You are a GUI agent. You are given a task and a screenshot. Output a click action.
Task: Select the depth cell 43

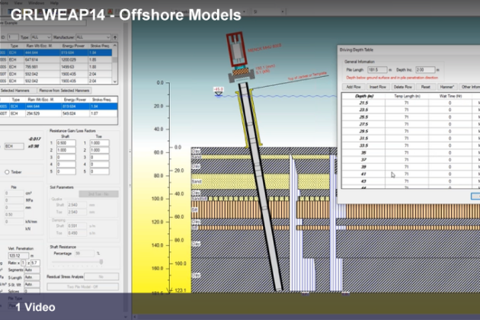coord(363,181)
